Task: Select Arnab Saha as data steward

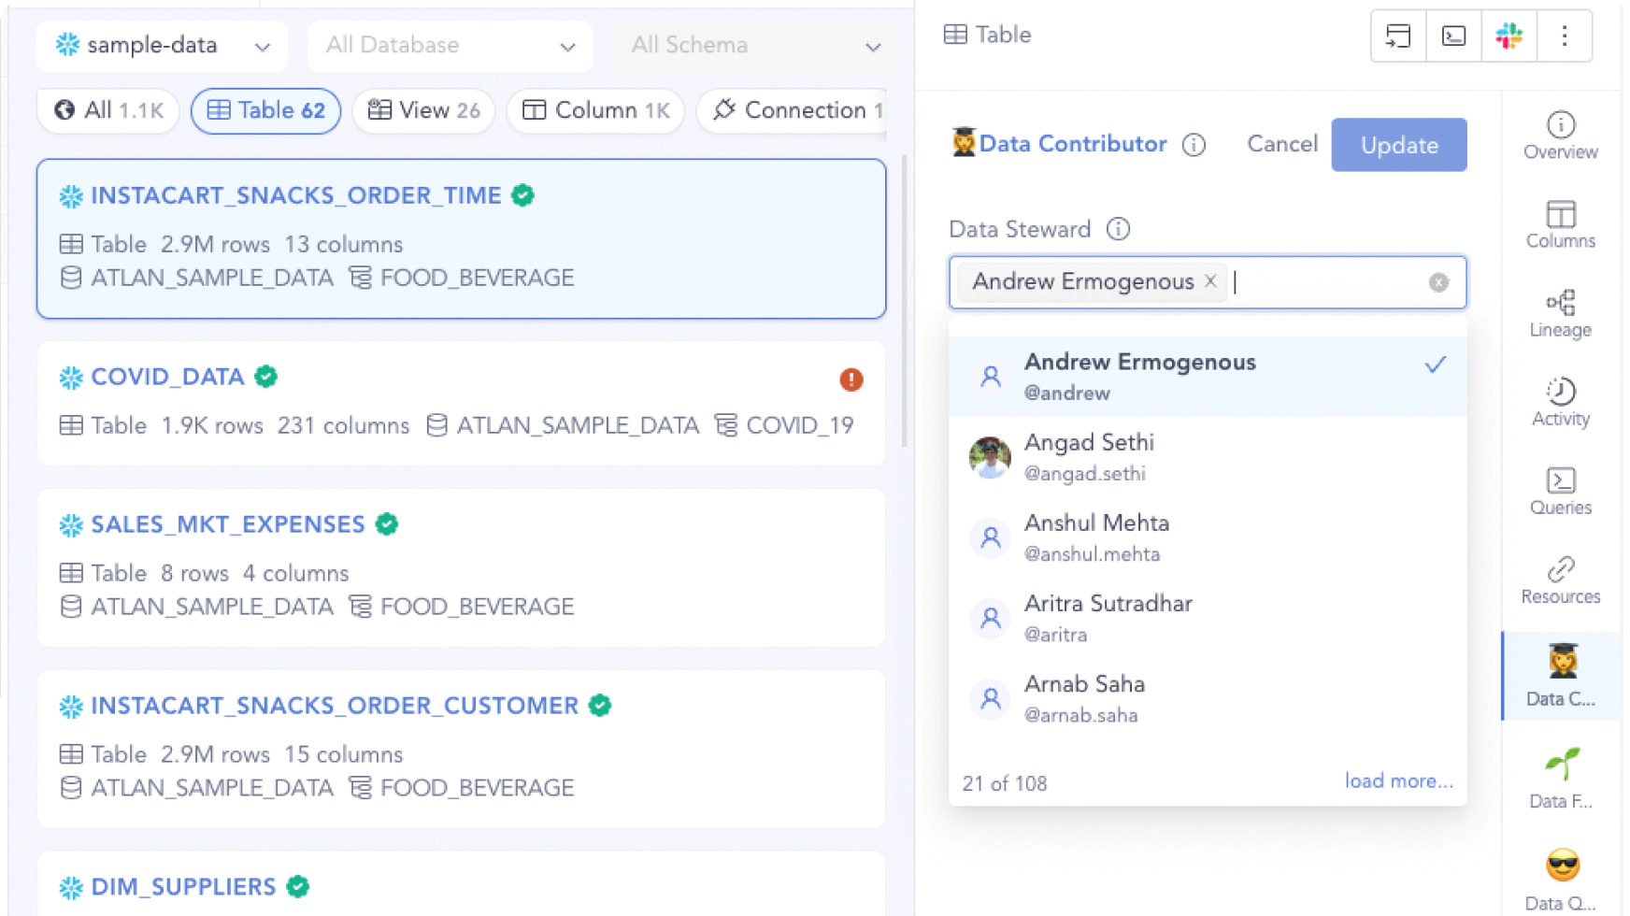Action: point(1207,698)
